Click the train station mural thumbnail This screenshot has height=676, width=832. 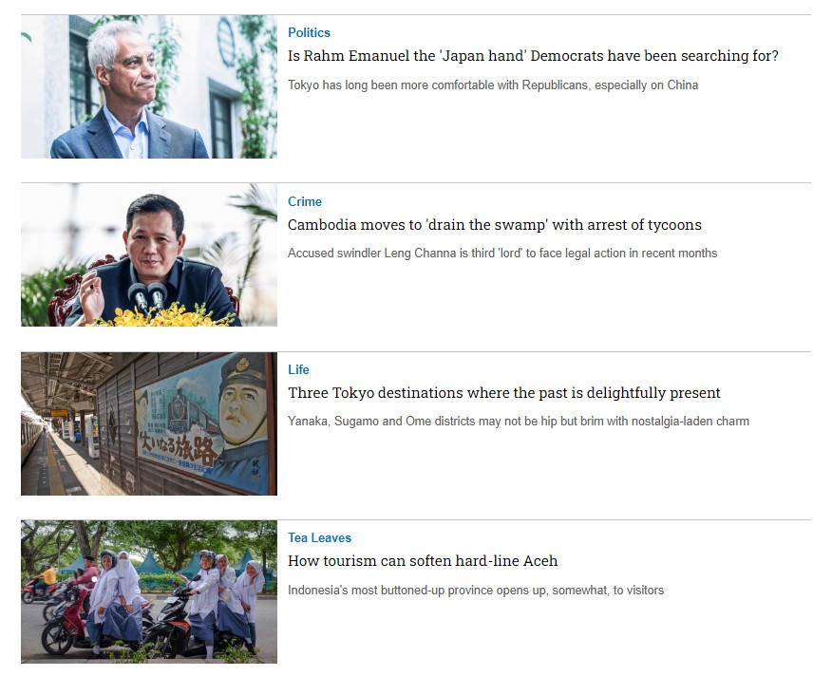149,423
